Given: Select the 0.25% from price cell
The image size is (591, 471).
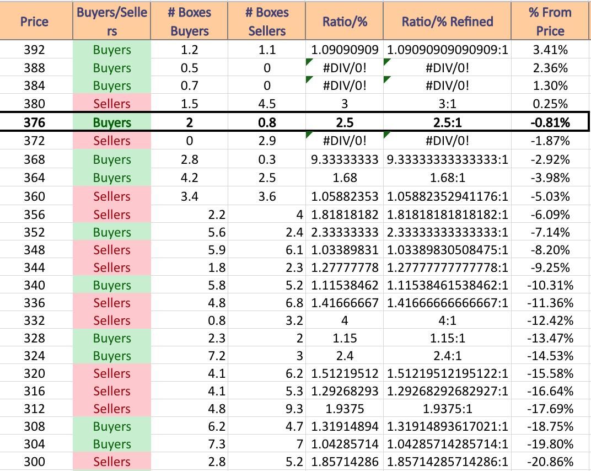Looking at the screenshot, I should coord(550,103).
